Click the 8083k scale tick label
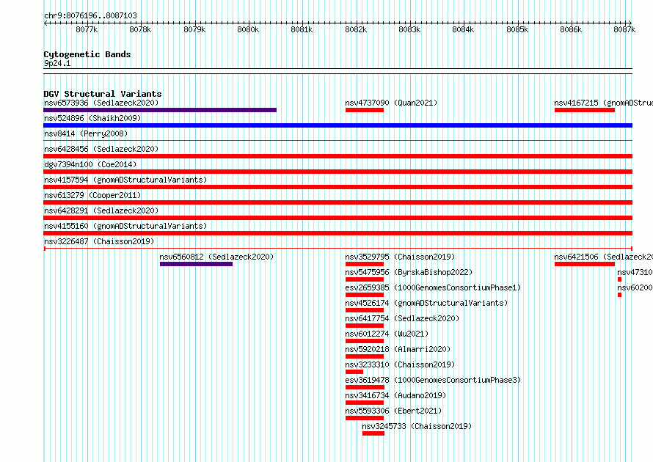This screenshot has width=653, height=462. [409, 29]
